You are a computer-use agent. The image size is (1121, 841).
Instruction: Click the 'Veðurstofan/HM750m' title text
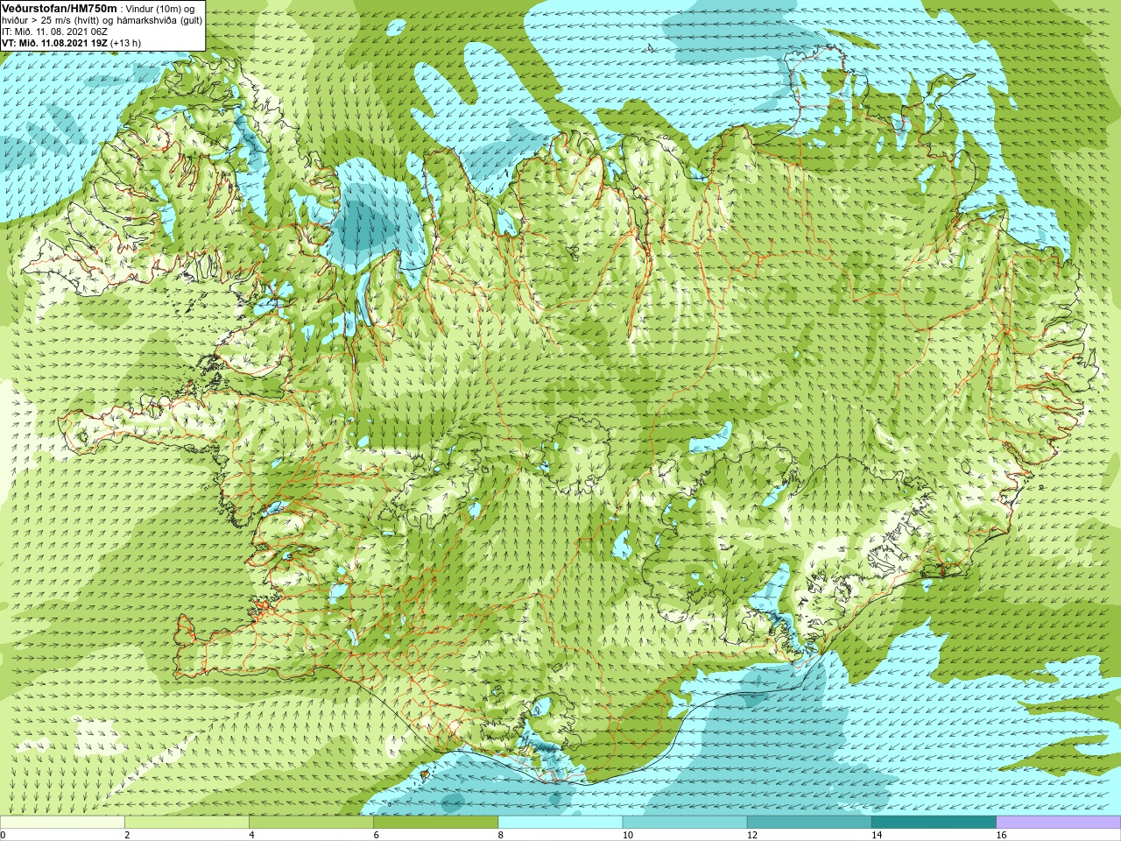(x=60, y=8)
